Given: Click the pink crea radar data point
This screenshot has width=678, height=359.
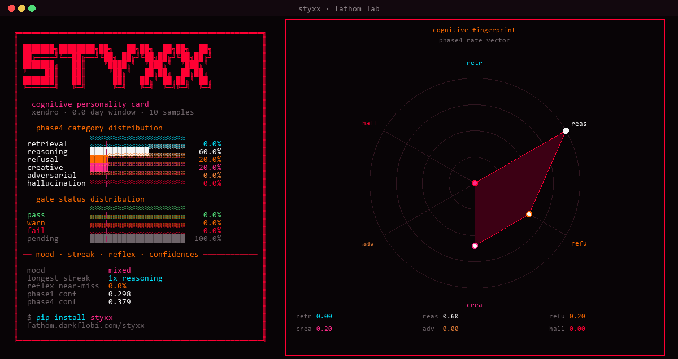Looking at the screenshot, I should 475,246.
